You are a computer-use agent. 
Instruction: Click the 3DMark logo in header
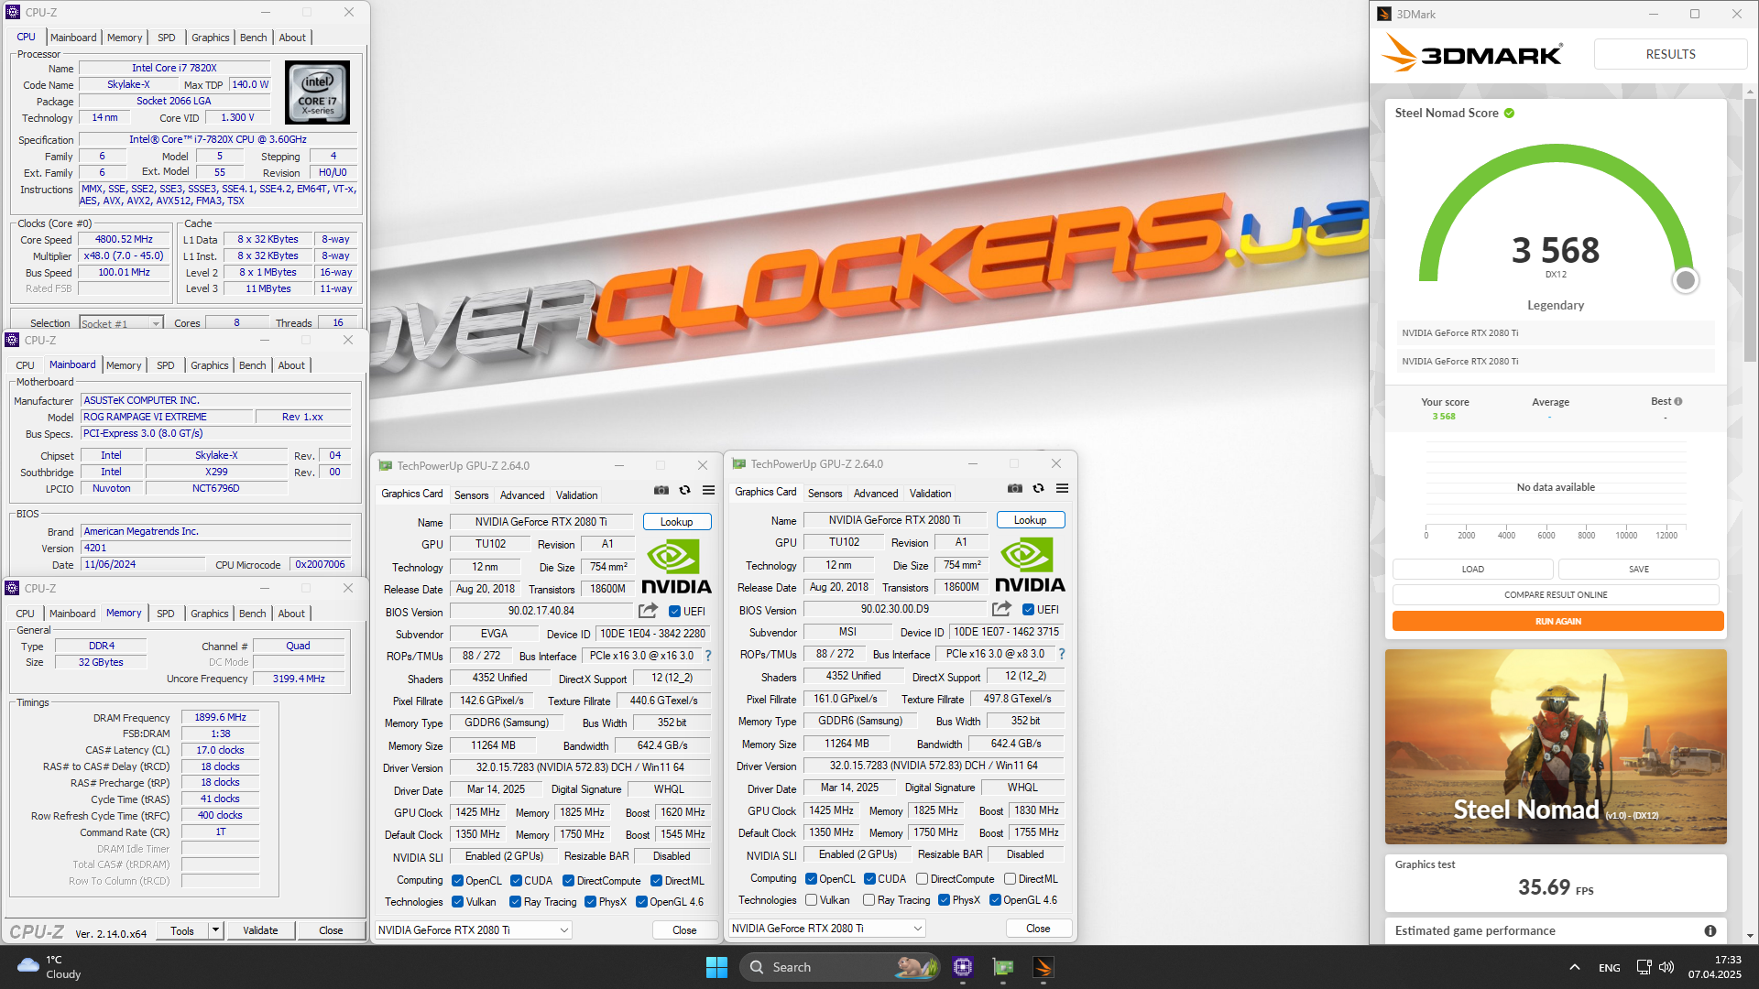coord(1471,54)
